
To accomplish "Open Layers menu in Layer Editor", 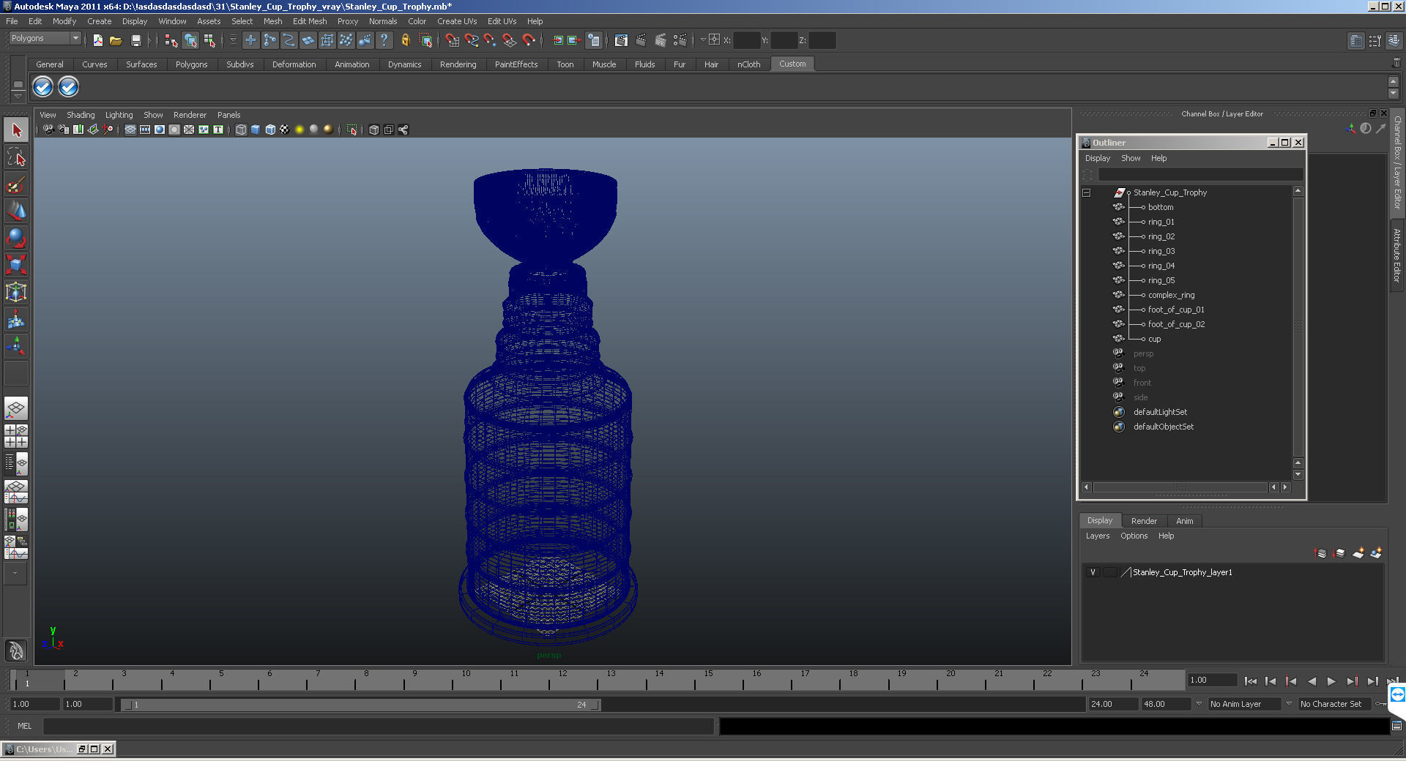I will click(1097, 536).
